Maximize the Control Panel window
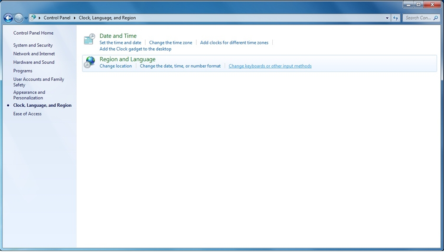Screen dimensions: 444x252 pos(418,4)
